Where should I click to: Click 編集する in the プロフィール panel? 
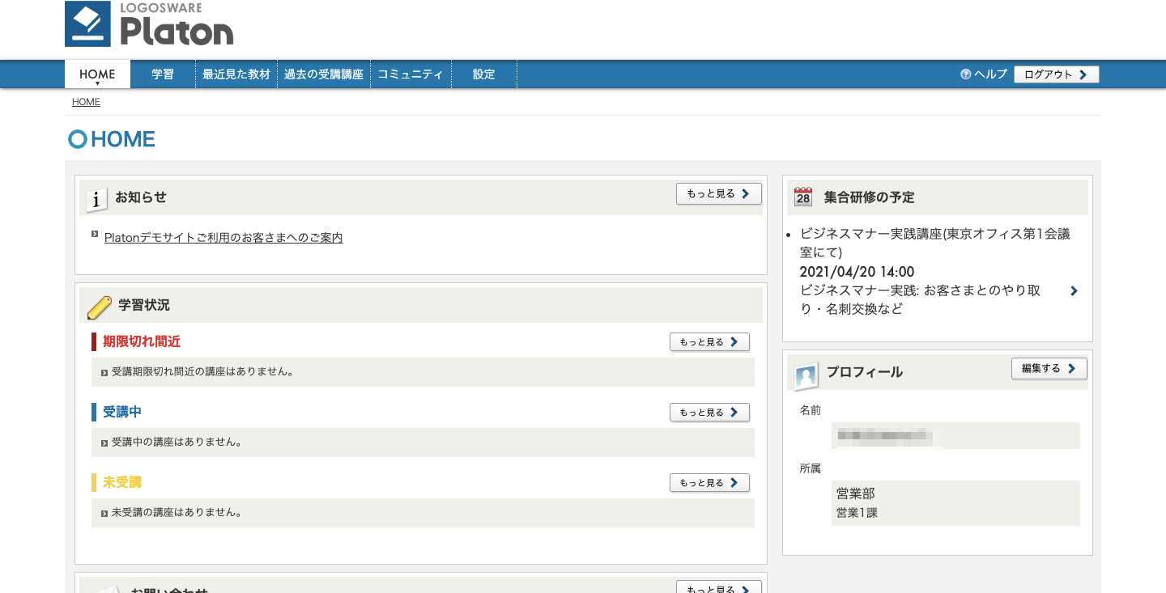[x=1049, y=368]
